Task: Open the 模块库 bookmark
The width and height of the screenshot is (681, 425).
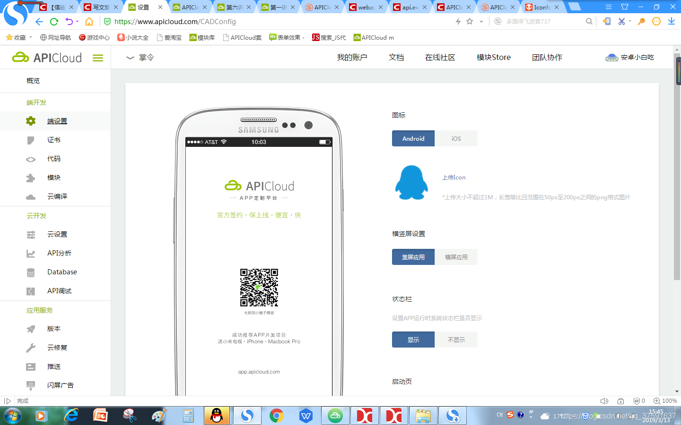Action: 202,37
